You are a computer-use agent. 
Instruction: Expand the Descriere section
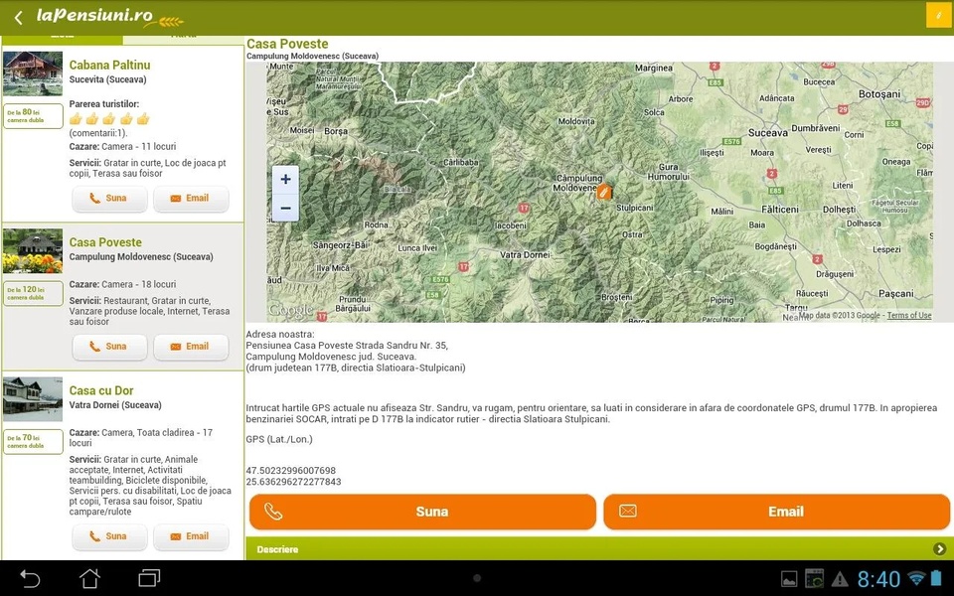click(599, 548)
